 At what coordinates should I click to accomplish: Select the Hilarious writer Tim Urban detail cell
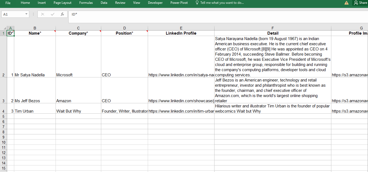click(273, 108)
